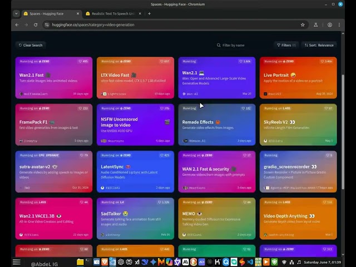Open the Chromium labs flask icon

click(x=315, y=24)
